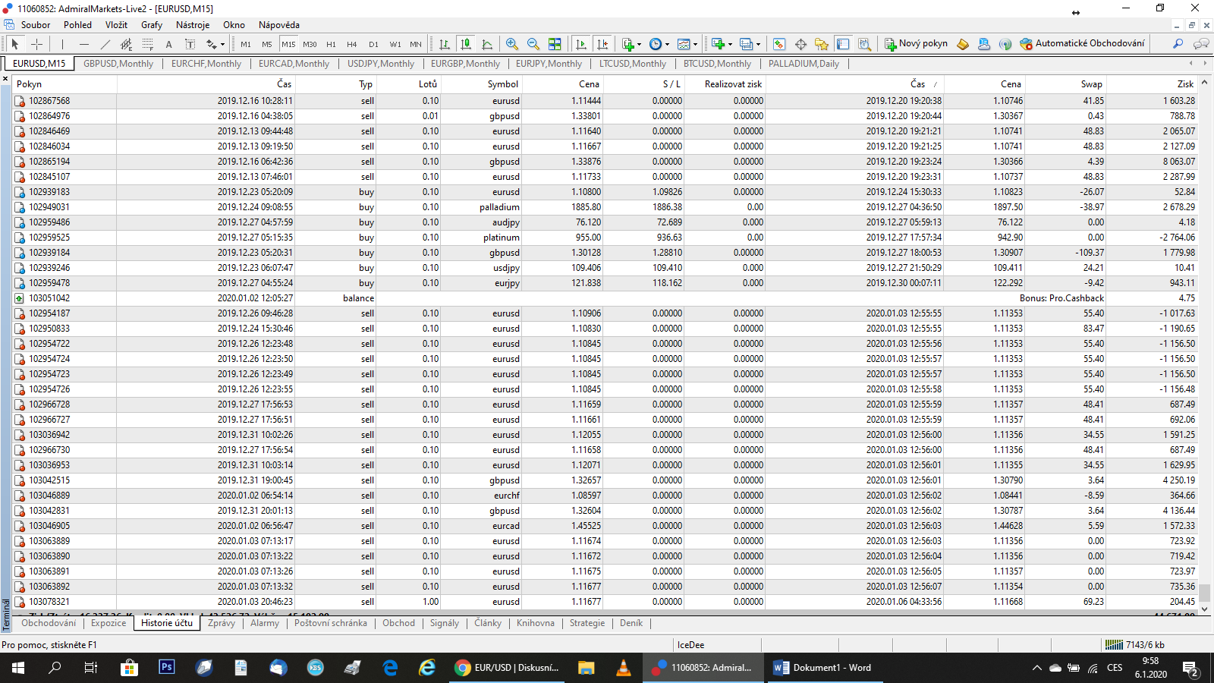Switch to the PALLADIUM,Daily chart tab
The image size is (1214, 683).
804,64
